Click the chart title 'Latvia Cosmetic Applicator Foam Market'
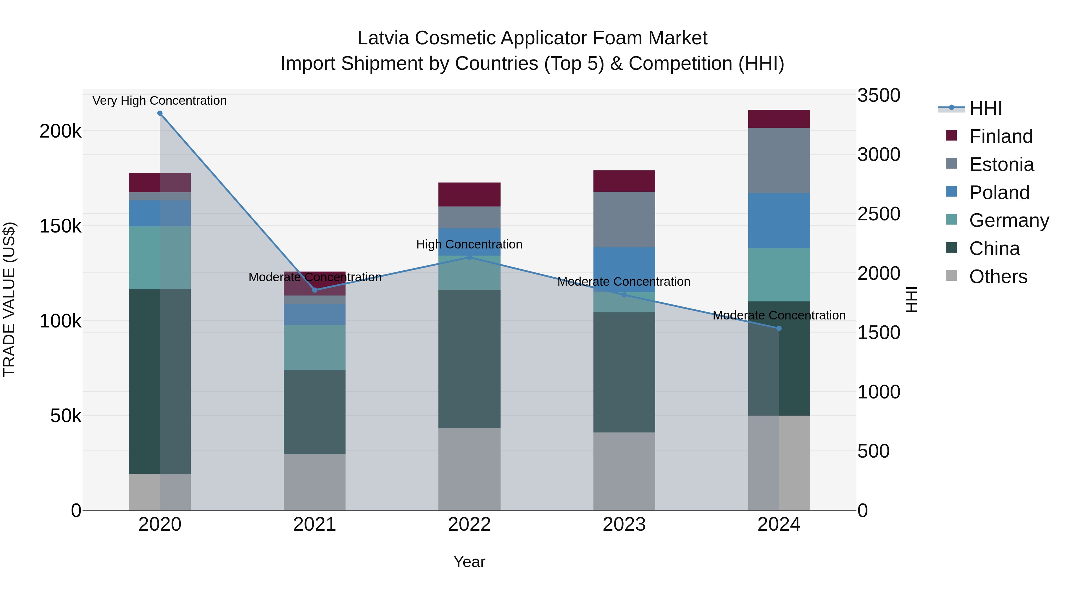 pyautogui.click(x=532, y=38)
